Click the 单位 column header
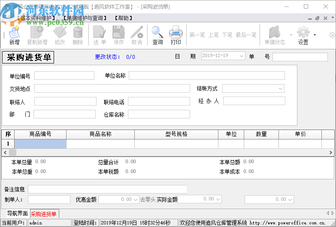The height and width of the screenshot is (227, 336). coord(231,134)
